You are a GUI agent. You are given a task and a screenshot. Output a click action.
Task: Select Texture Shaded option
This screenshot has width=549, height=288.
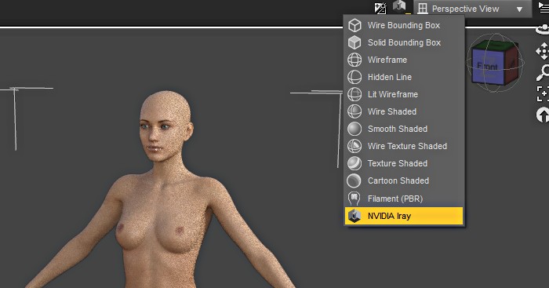click(x=404, y=163)
